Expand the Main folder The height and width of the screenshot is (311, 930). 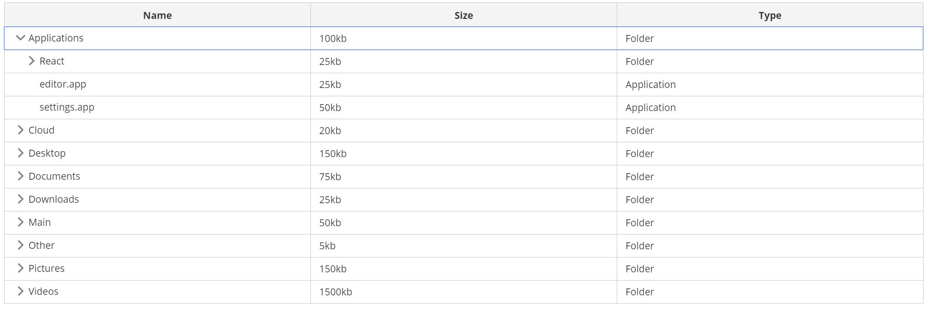[x=20, y=222]
